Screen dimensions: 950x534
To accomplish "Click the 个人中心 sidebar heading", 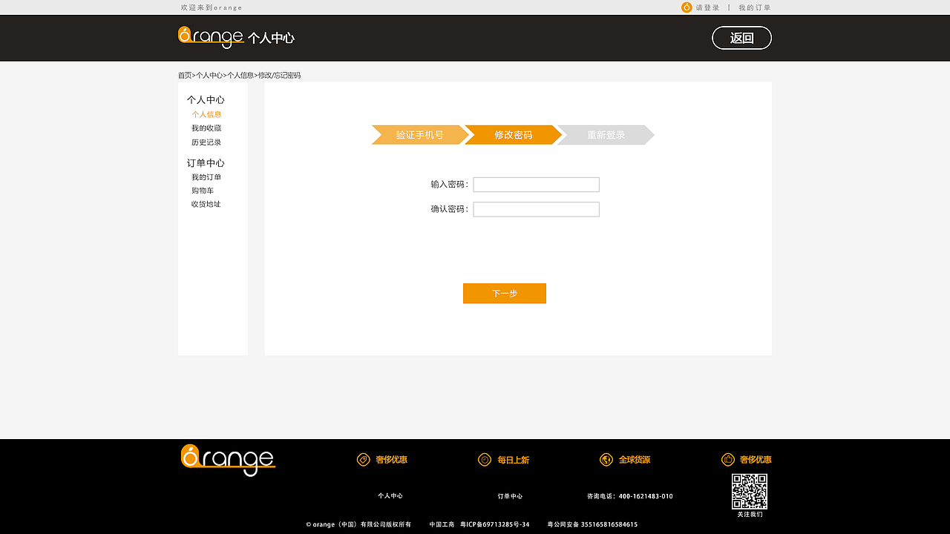I will (x=206, y=99).
